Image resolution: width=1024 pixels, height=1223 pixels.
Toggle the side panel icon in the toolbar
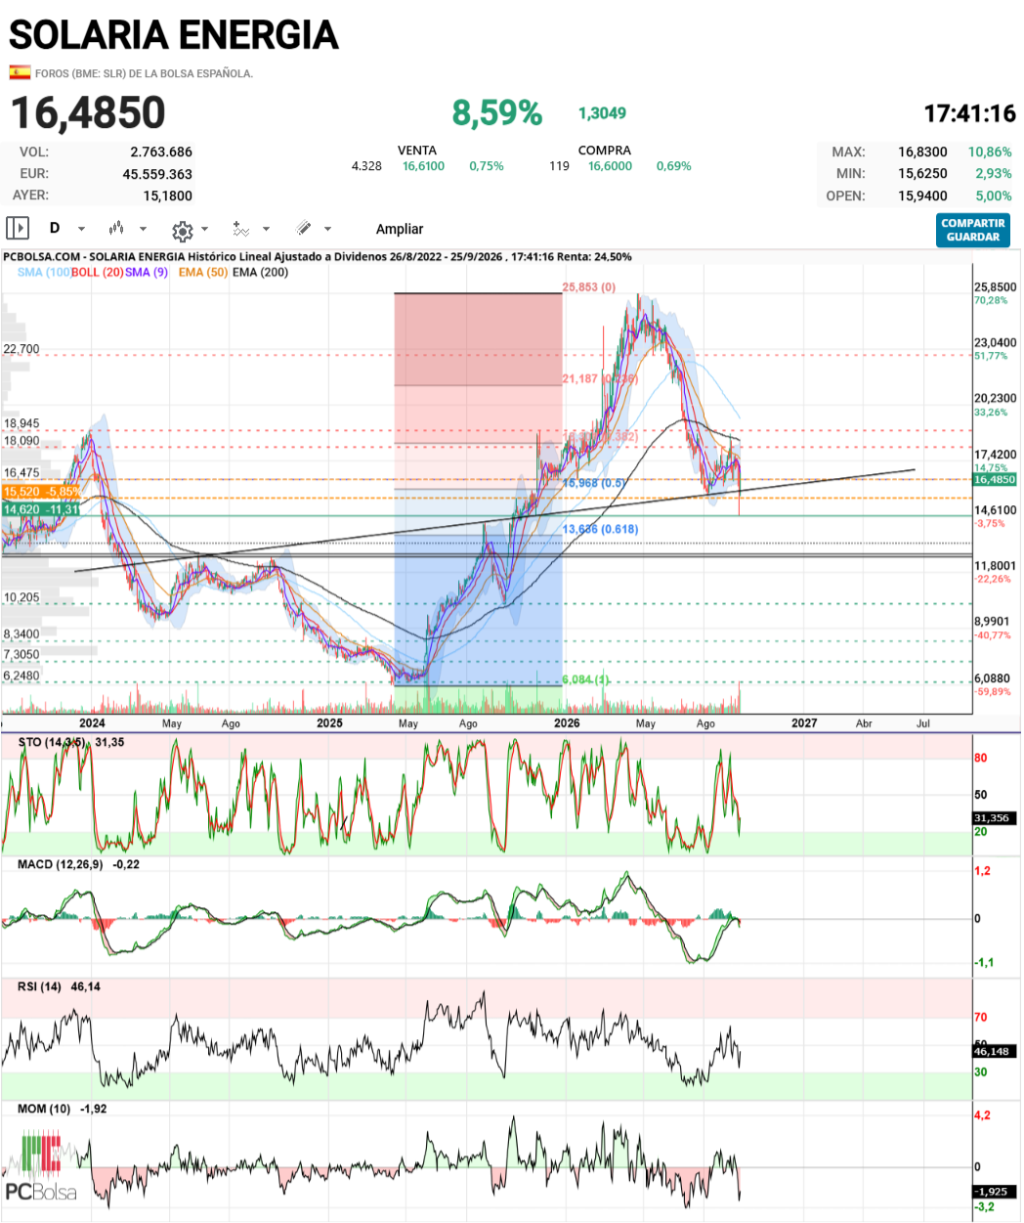coord(18,228)
